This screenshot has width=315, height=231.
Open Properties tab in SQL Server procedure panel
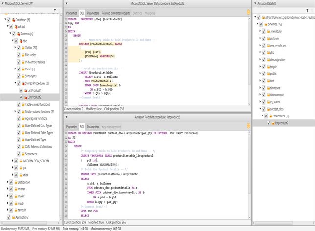(x=71, y=13)
